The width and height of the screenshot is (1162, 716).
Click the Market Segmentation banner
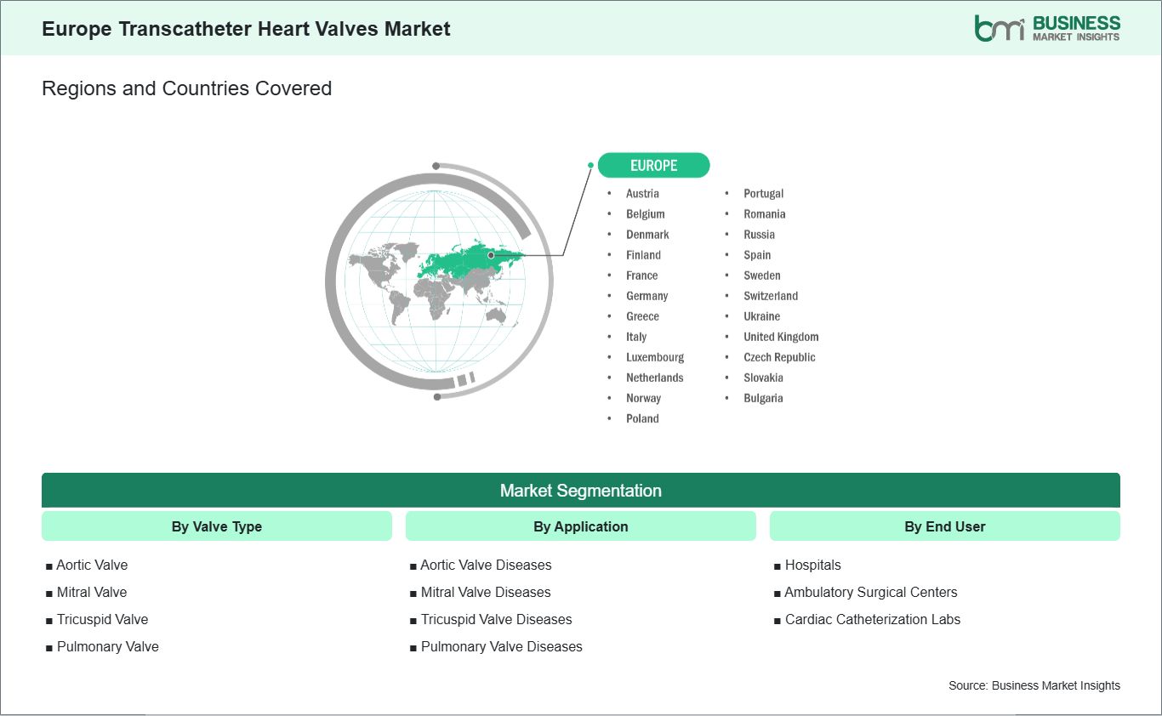coord(580,491)
